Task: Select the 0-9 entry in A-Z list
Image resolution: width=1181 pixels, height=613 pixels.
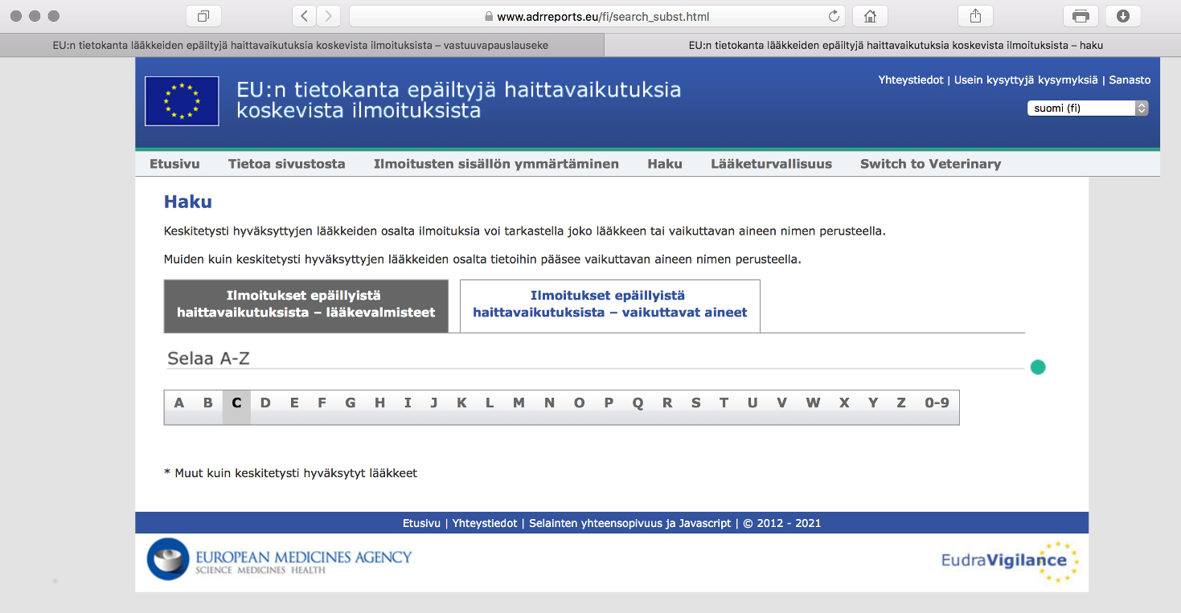Action: 937,403
